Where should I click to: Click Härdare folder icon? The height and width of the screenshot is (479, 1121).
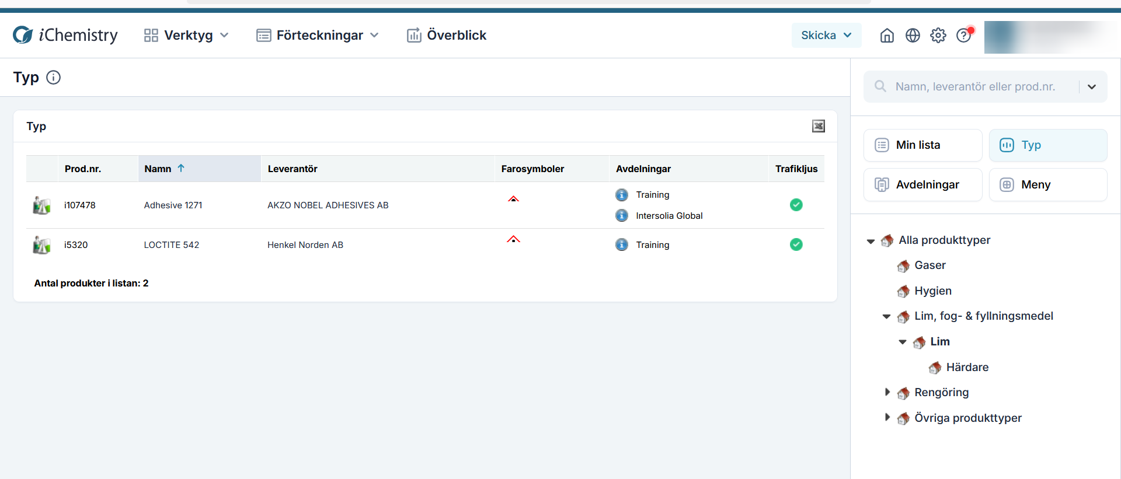pos(935,368)
